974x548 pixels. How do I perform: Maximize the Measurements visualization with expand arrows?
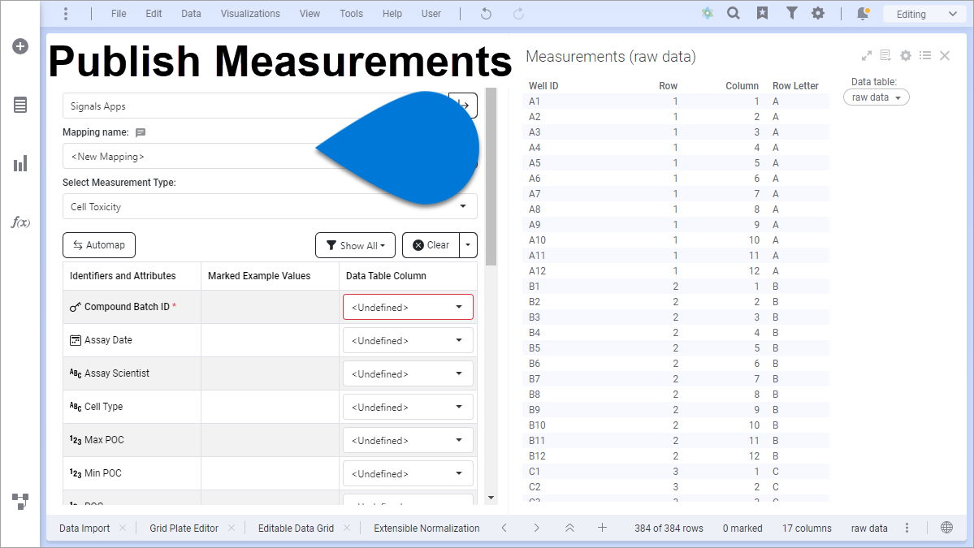pos(867,56)
